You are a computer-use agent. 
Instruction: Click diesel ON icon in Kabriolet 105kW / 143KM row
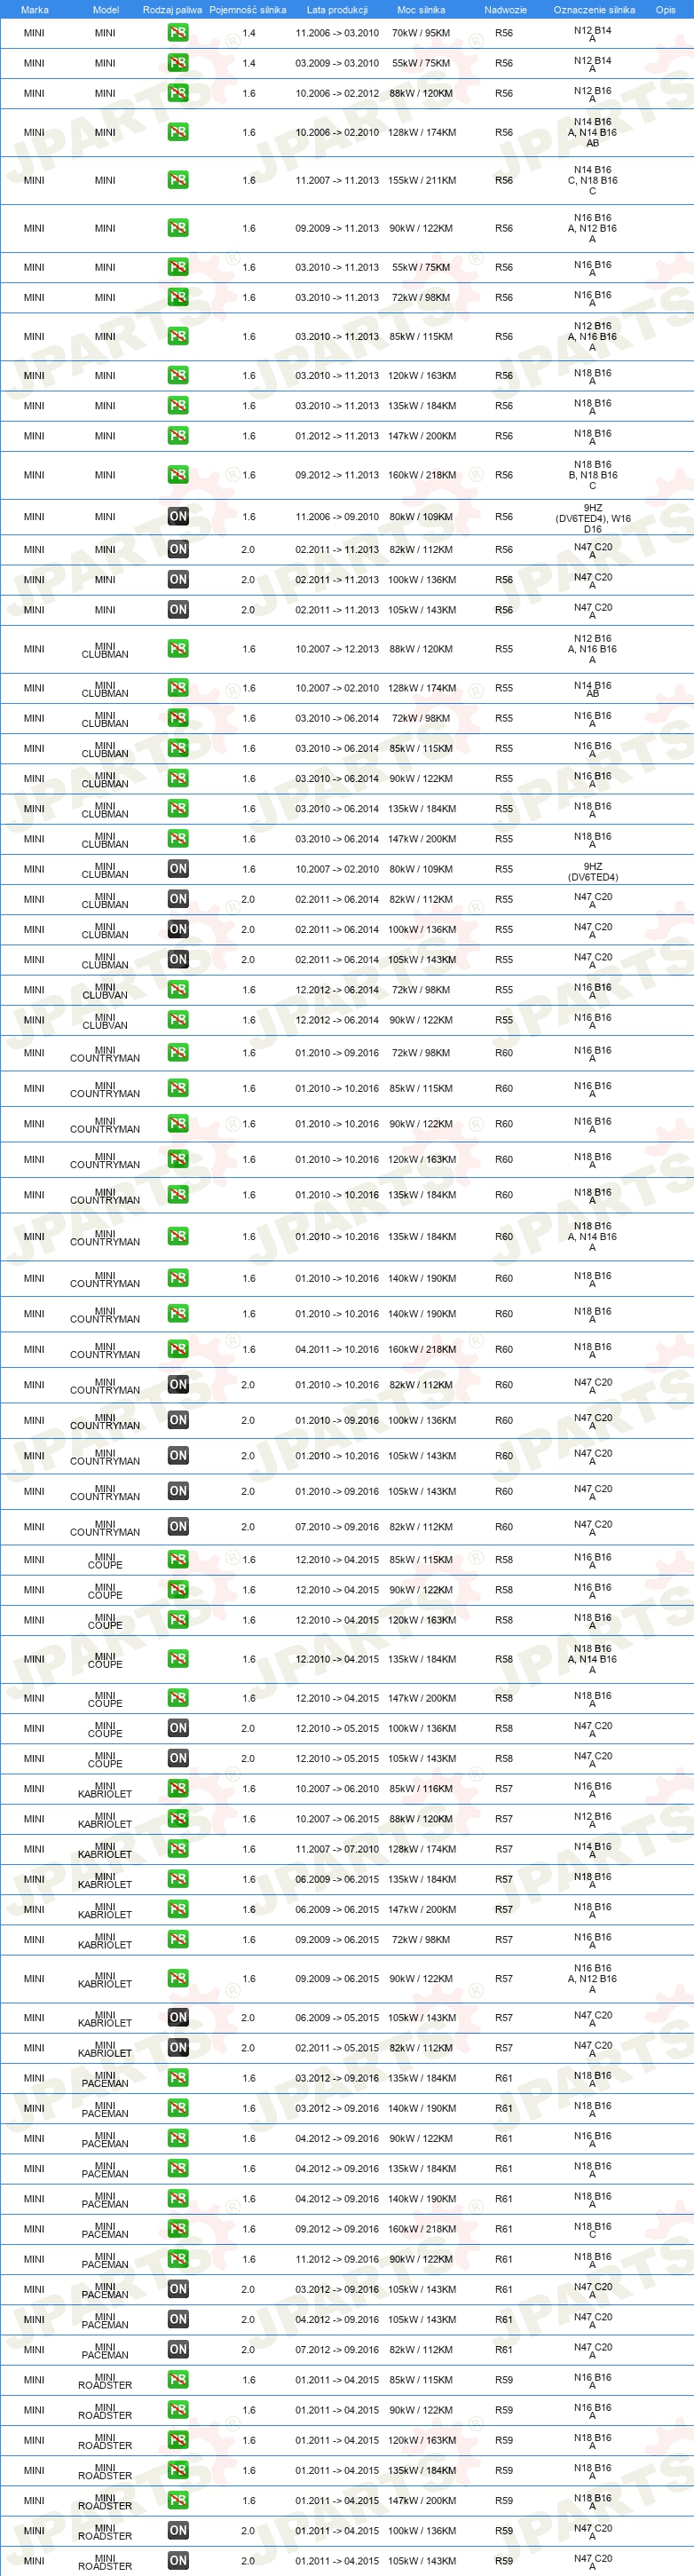[x=178, y=2018]
